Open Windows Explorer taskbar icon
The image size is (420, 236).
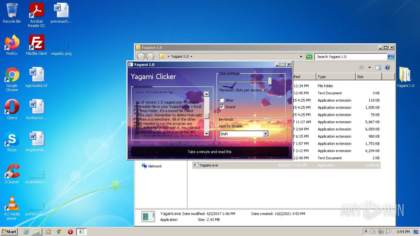pyautogui.click(x=37, y=232)
